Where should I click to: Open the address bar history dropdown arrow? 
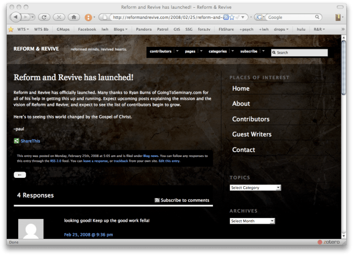(243, 17)
